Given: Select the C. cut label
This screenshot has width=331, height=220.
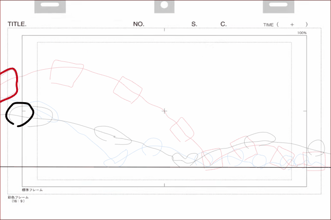Looking at the screenshot, I should 223,24.
